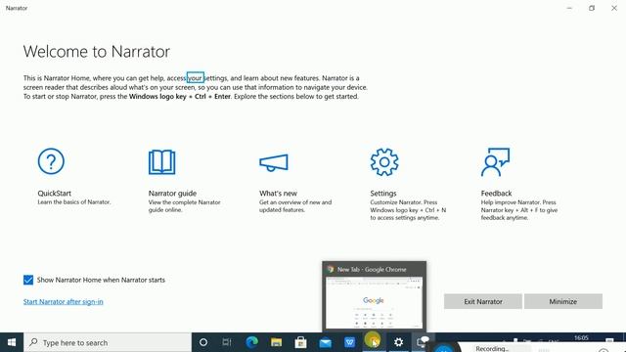Click the Feedback title text

coord(496,194)
